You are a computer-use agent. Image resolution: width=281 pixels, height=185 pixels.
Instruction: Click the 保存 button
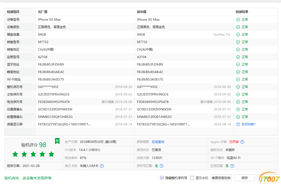coord(245,178)
